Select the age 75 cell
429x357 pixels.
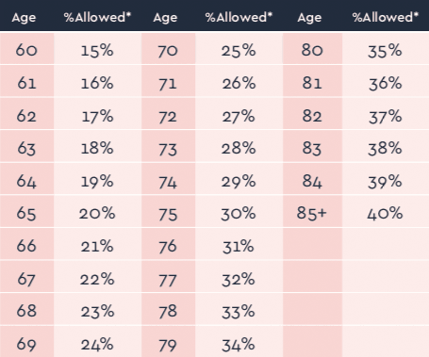click(168, 212)
